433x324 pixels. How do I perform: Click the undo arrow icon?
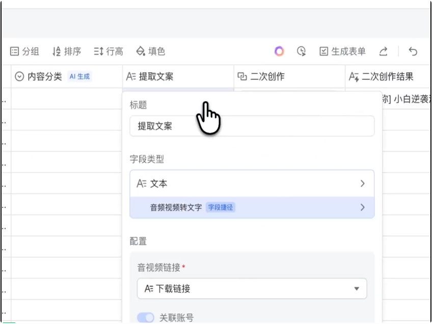point(413,52)
